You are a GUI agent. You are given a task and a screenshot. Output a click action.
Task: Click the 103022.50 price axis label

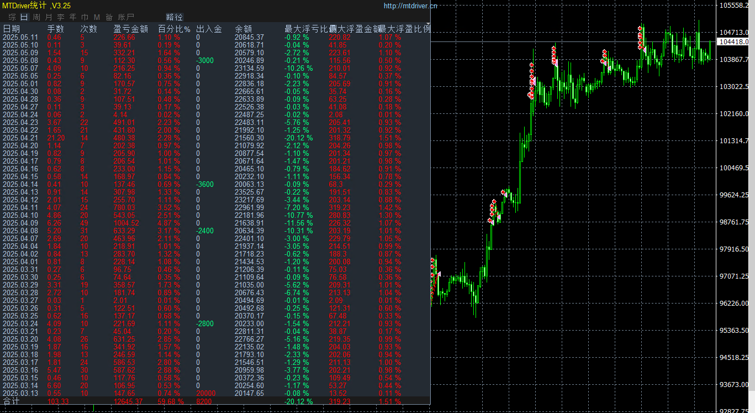pos(735,86)
